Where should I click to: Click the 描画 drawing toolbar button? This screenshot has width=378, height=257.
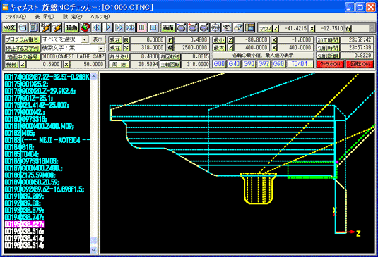pos(71,27)
